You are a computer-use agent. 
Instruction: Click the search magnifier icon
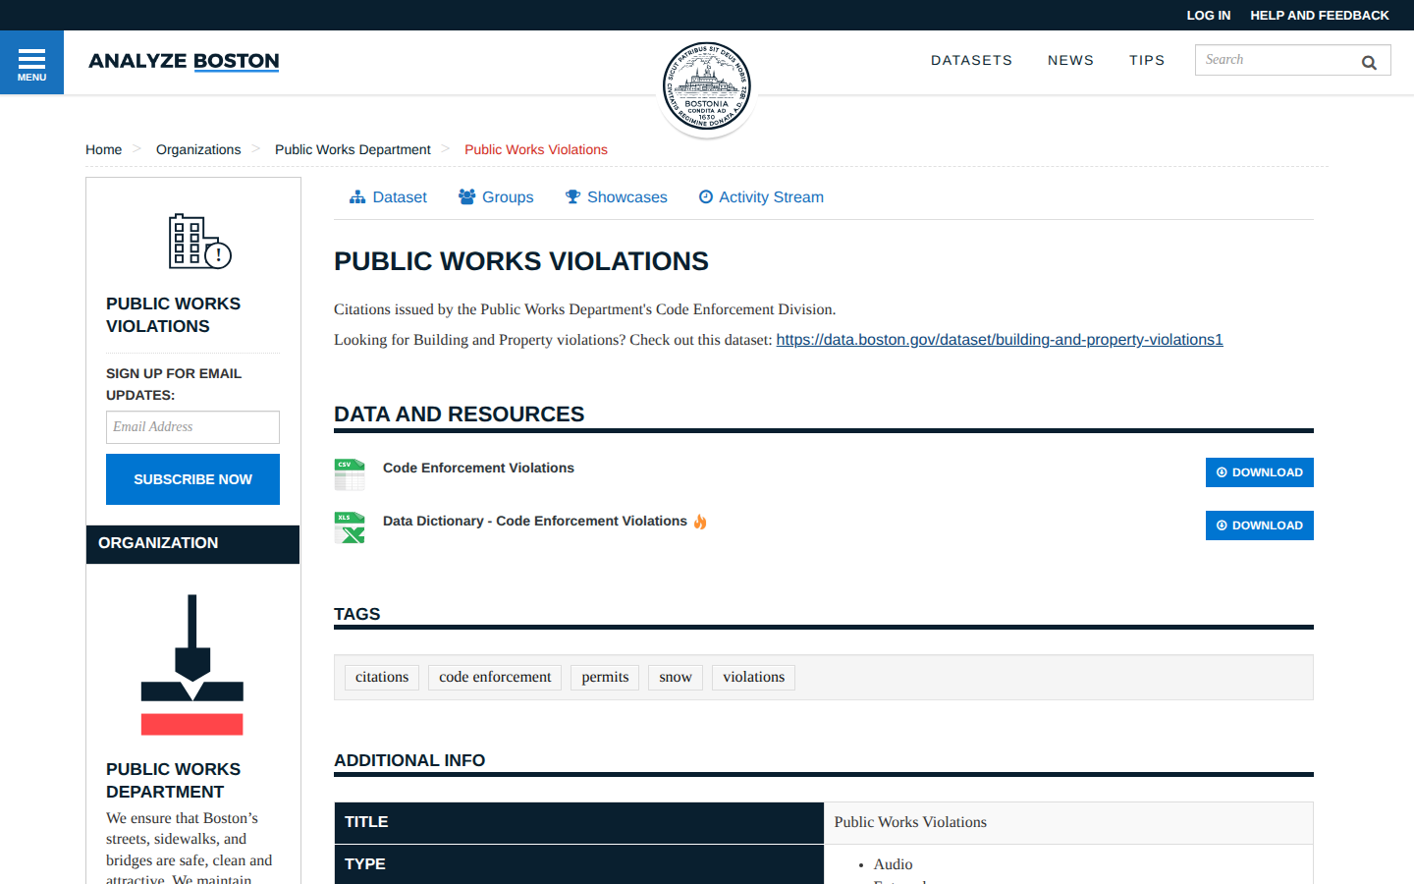point(1369,62)
